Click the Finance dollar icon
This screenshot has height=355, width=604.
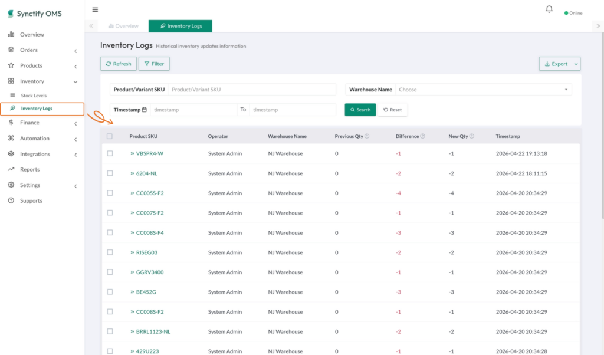pos(11,123)
